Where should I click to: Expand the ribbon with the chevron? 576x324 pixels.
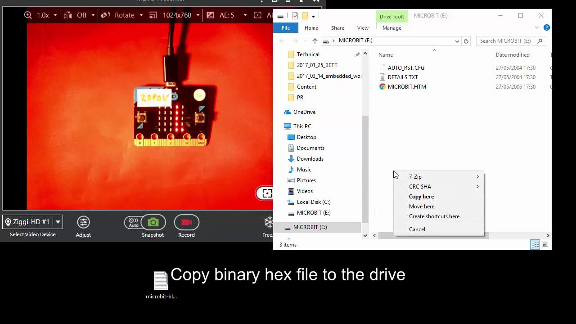(x=537, y=28)
